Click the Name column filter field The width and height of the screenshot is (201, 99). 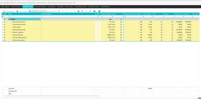[24, 16]
